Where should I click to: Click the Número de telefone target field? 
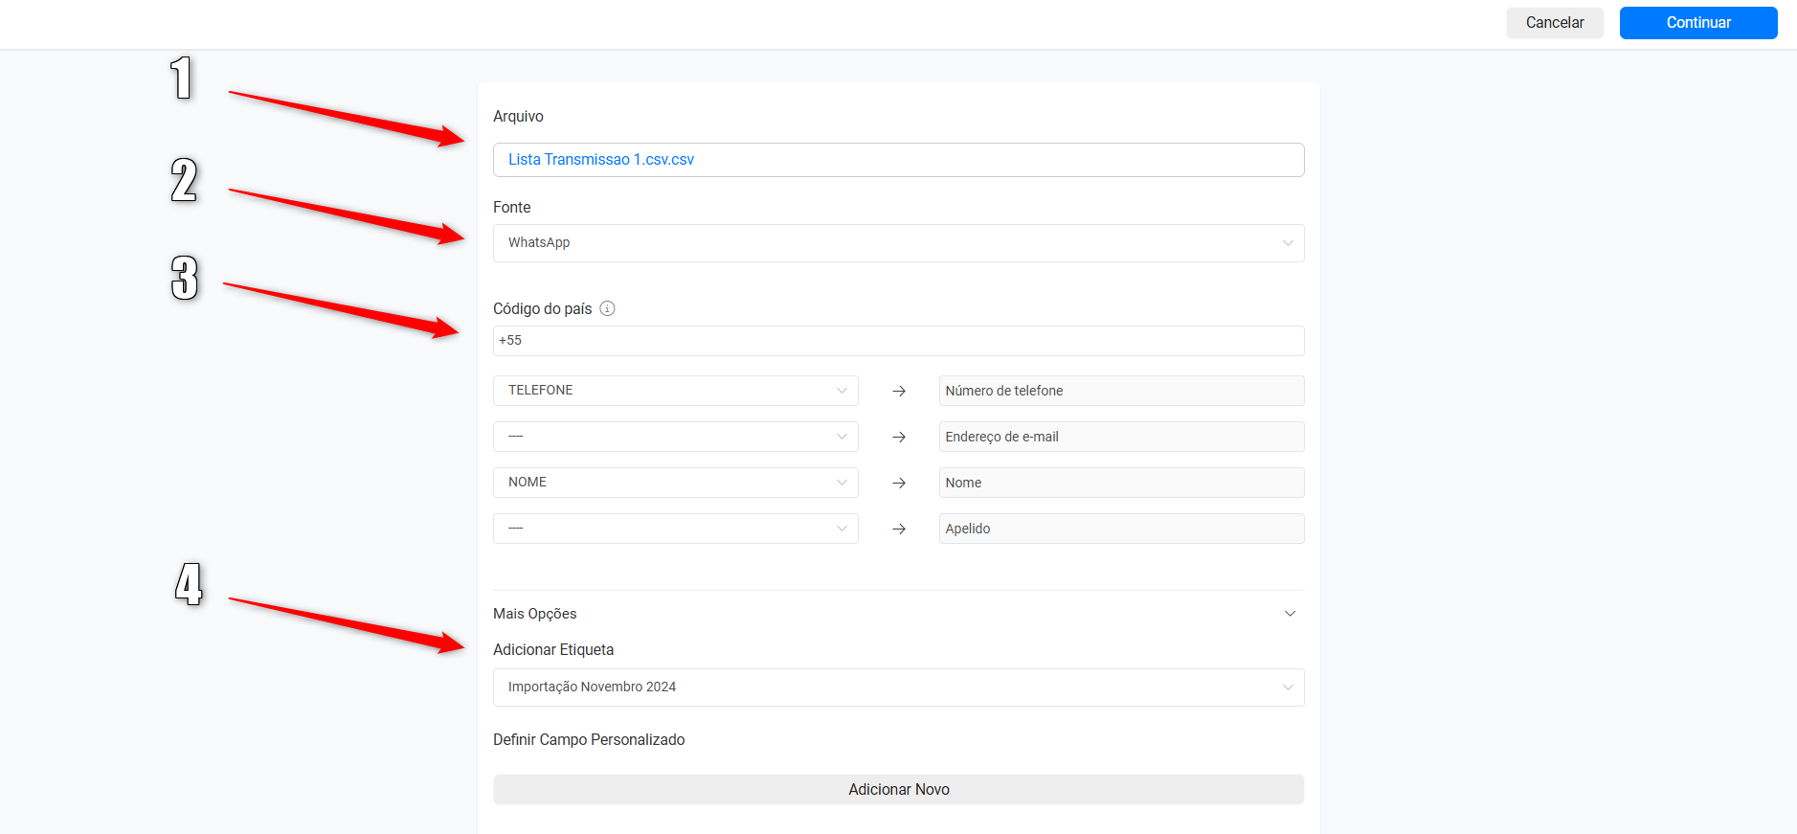pos(1121,391)
